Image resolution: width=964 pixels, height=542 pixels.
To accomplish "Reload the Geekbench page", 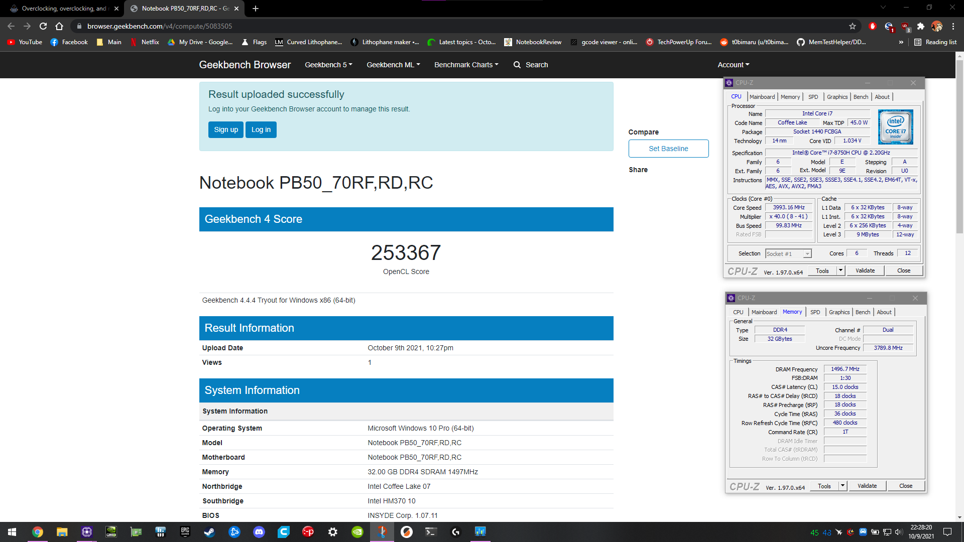I will (43, 26).
